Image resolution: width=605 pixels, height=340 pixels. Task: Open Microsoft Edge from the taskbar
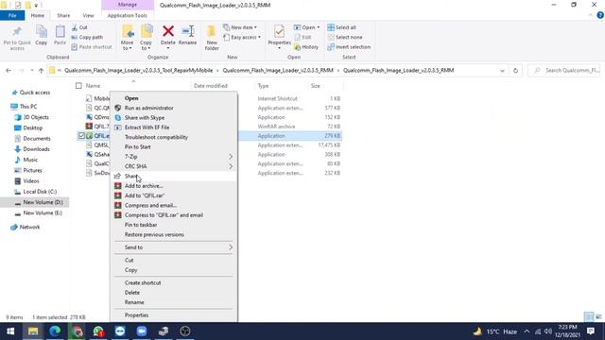[55, 331]
